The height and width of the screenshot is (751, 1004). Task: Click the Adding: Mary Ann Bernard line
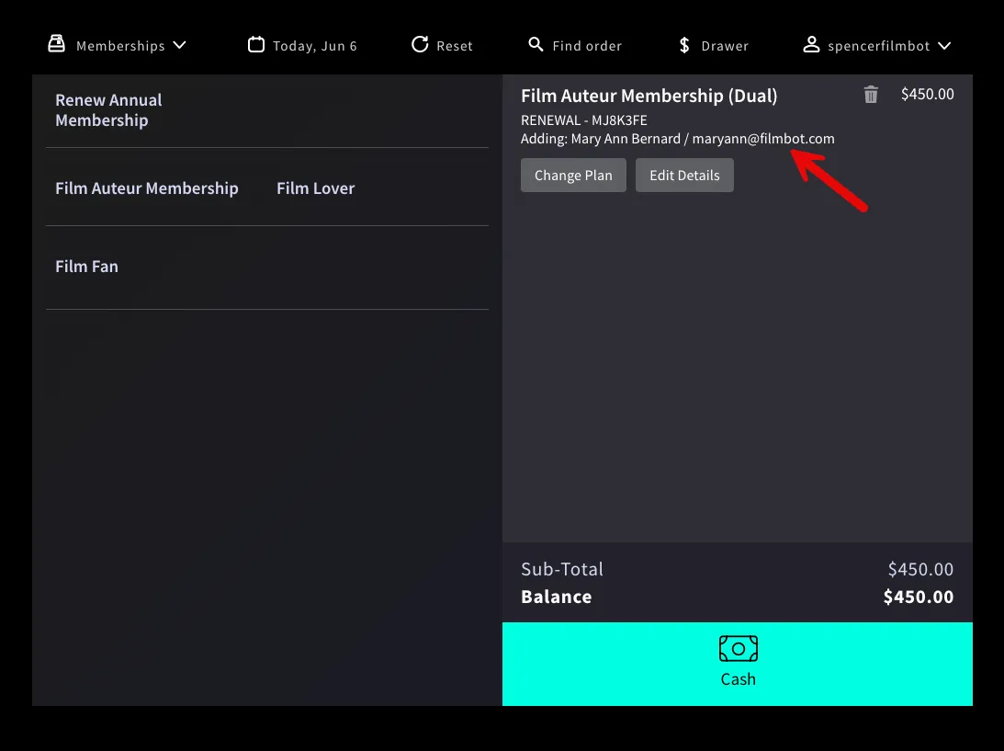pos(677,139)
